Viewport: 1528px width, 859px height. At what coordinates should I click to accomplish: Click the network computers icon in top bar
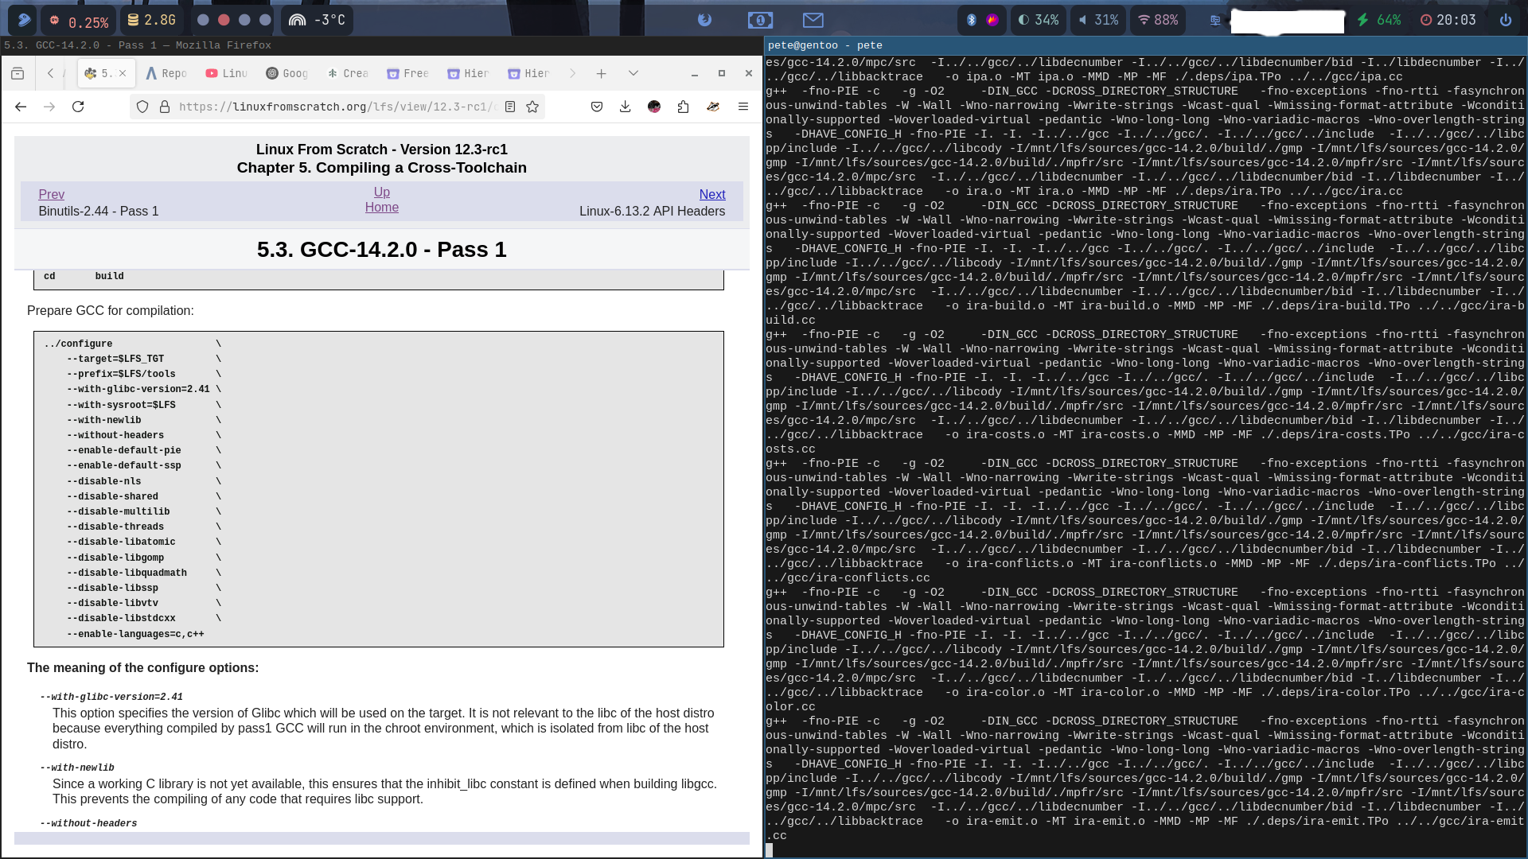coord(1215,20)
